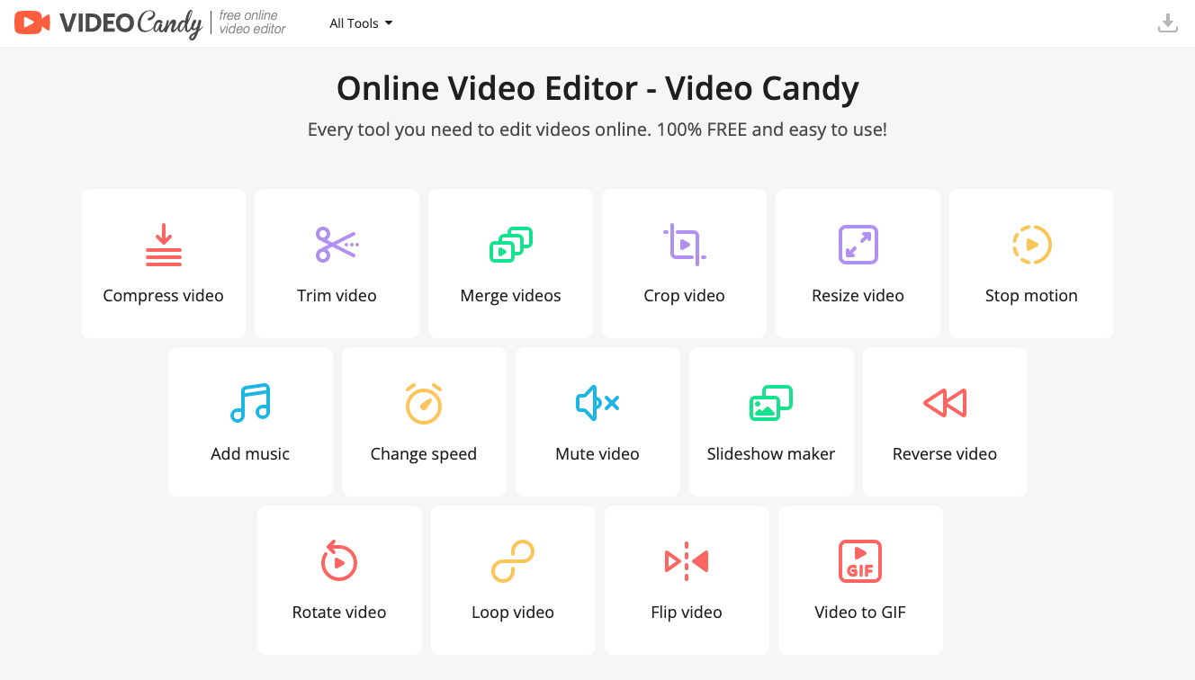
Task: Select the scissors Trim video icon
Action: click(x=337, y=245)
